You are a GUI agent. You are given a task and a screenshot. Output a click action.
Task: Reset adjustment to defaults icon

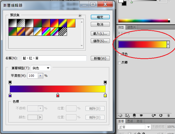161,115
